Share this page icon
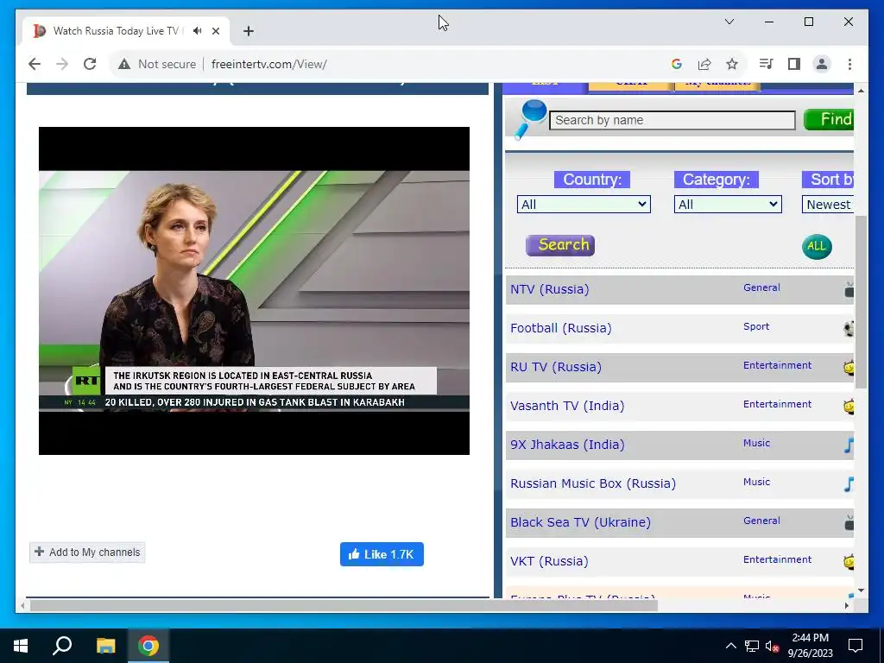The image size is (884, 663). [704, 64]
